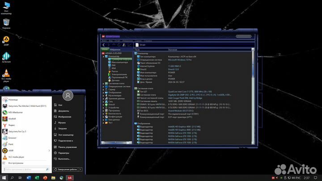
Task: Launch The Witcher 3 Wild Hunt shortcut
Action: coord(27,106)
